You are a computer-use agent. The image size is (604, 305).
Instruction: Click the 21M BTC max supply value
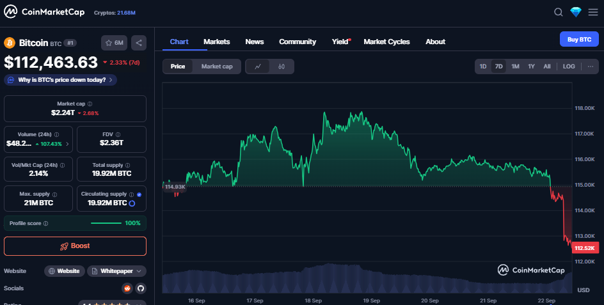[38, 203]
